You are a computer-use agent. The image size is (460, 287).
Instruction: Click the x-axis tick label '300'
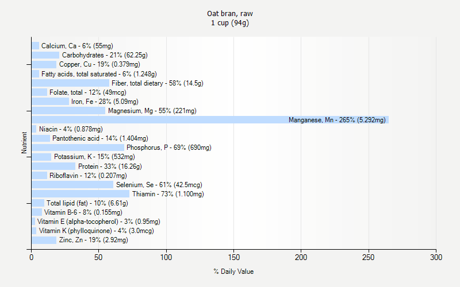tap(436, 257)
